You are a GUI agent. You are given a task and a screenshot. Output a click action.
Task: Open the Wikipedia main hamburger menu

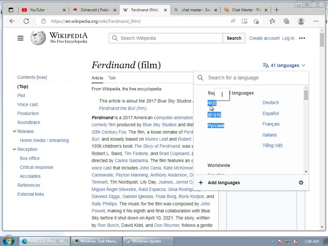[x=20, y=38]
